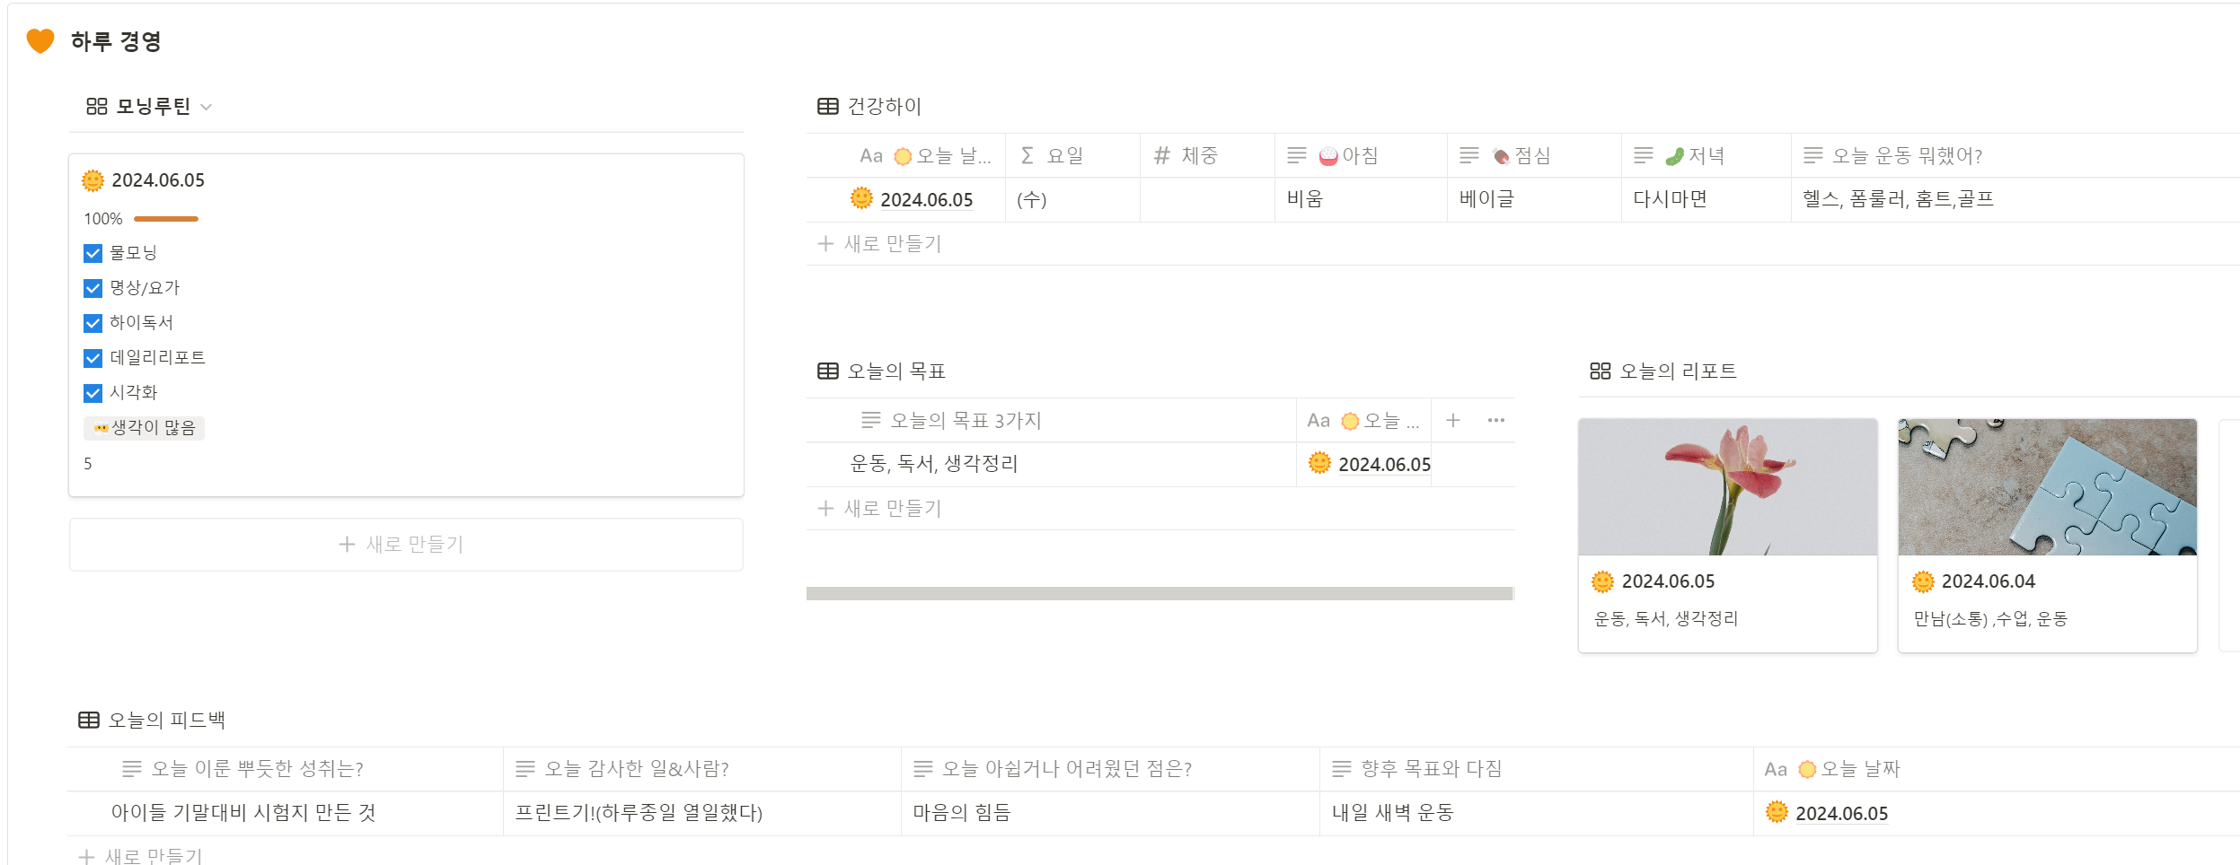Click 새로 만들기 below the morning routine card
2240x865 pixels.
(x=406, y=545)
